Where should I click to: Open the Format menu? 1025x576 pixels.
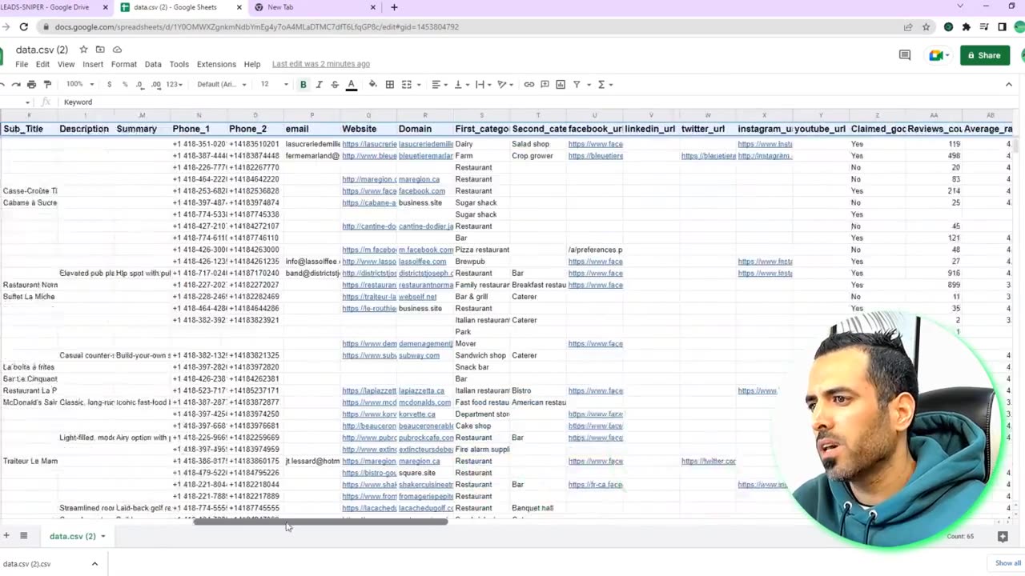pyautogui.click(x=124, y=64)
